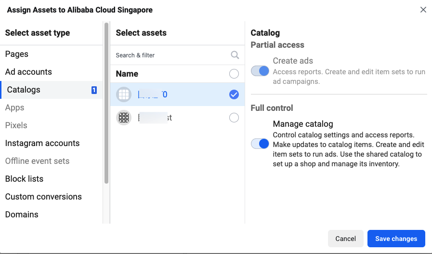Select all assets via Name checkbox
The image size is (432, 254).
[x=234, y=74]
